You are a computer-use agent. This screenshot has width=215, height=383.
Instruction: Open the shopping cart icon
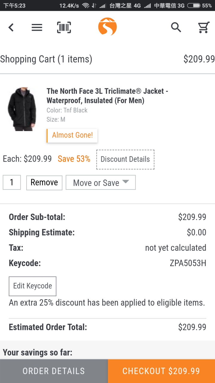coord(204,27)
